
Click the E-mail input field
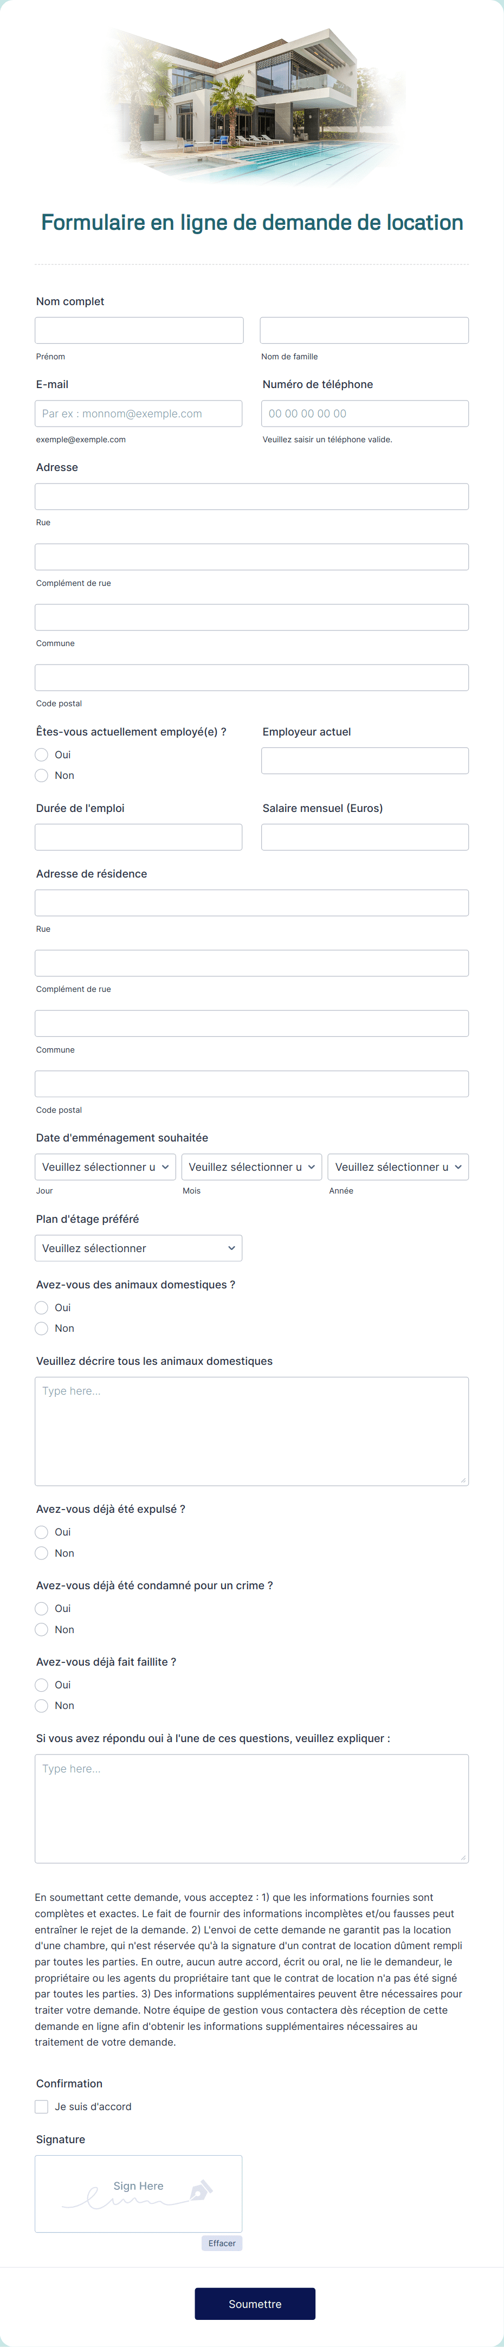coord(139,412)
